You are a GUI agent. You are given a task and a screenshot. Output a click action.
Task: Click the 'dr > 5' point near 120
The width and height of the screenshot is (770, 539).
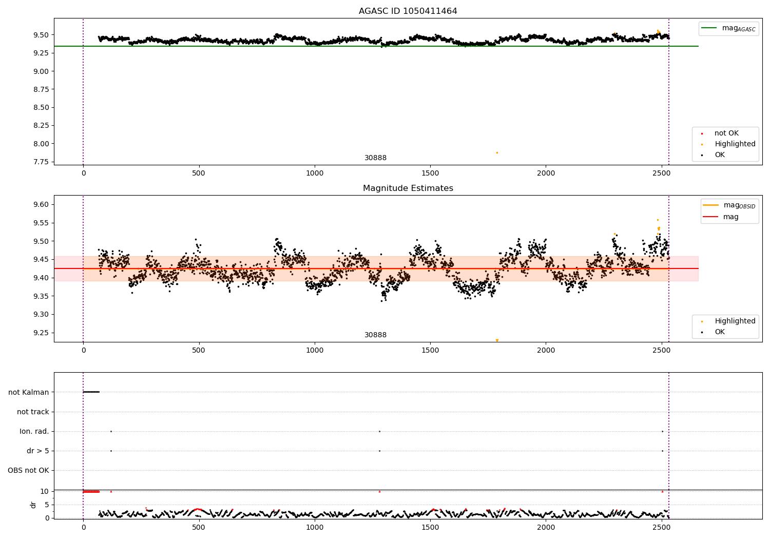point(111,451)
